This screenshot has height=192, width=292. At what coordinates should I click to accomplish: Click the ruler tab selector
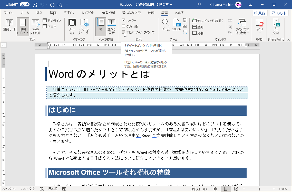click(x=3, y=45)
